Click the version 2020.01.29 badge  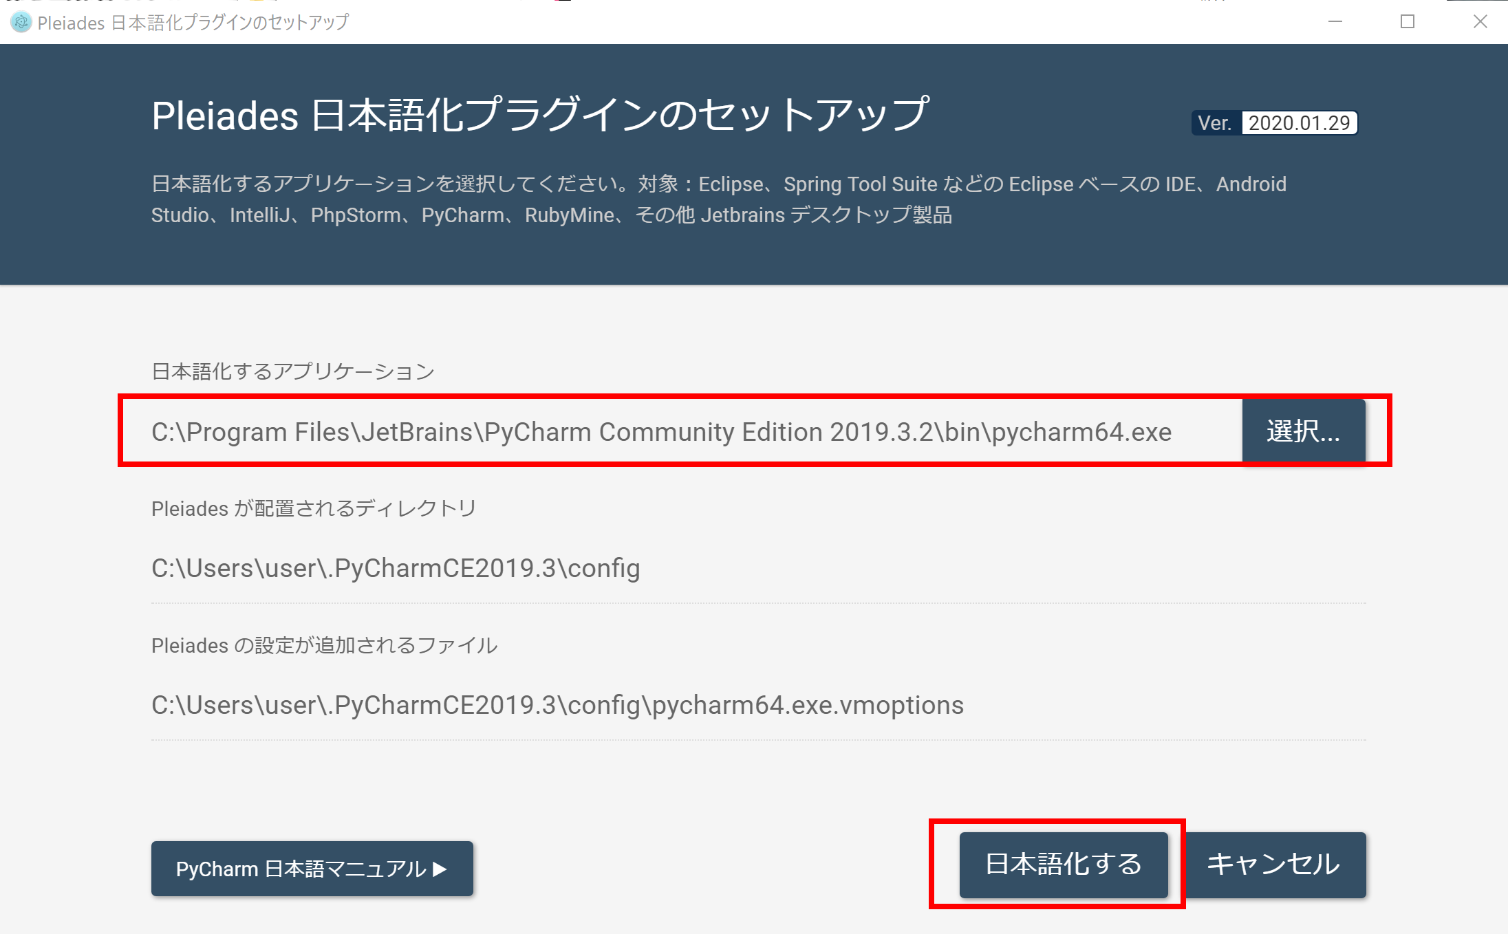[x=1274, y=123]
